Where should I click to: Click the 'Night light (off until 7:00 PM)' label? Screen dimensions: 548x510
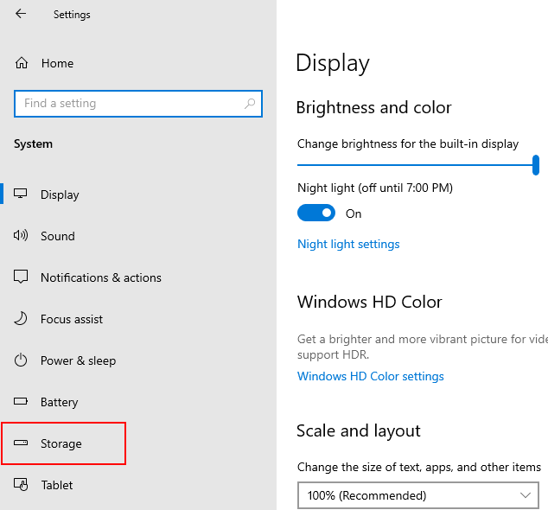pyautogui.click(x=375, y=188)
